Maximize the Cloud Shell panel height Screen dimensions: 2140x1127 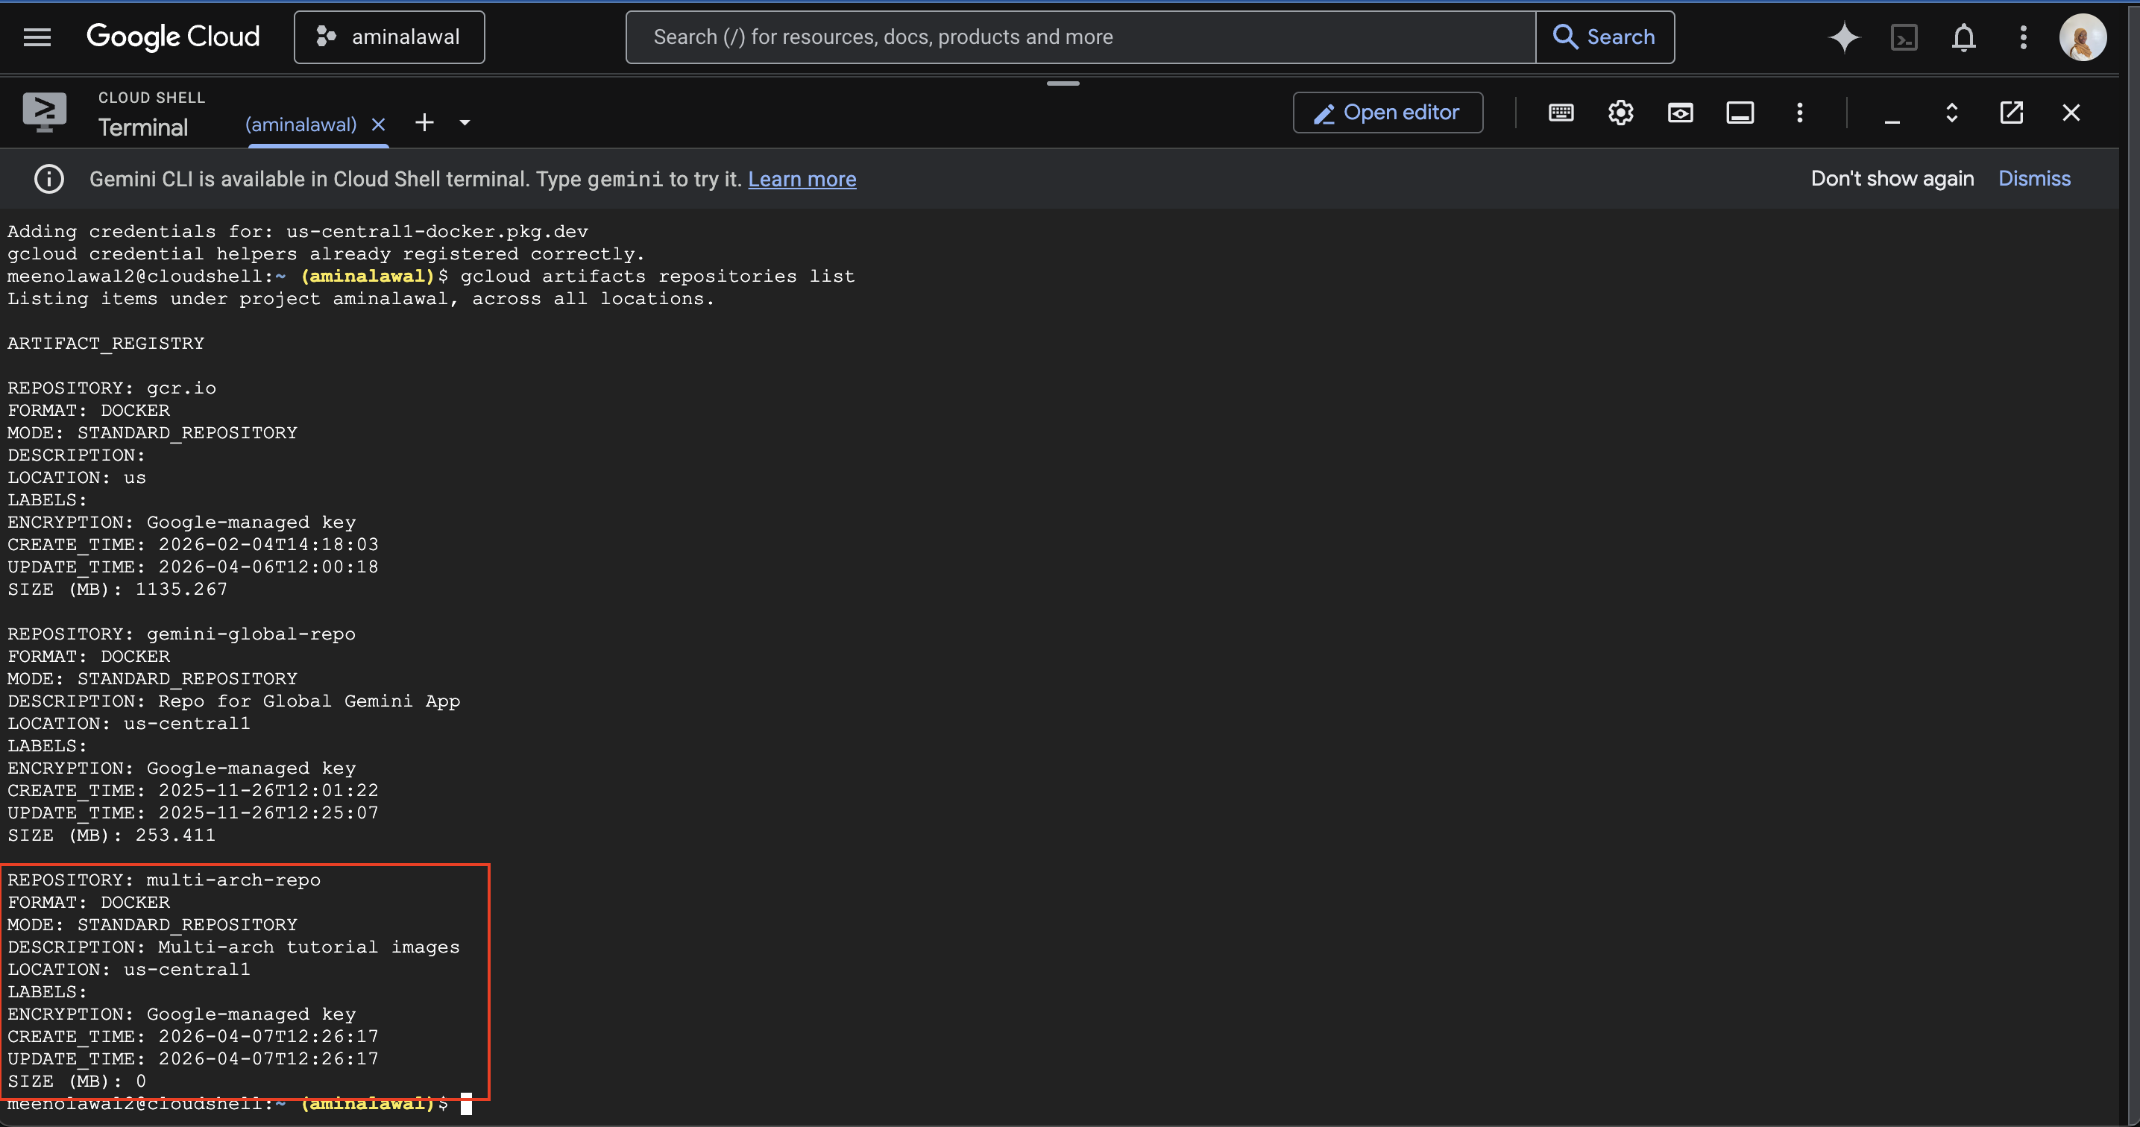coord(1951,112)
